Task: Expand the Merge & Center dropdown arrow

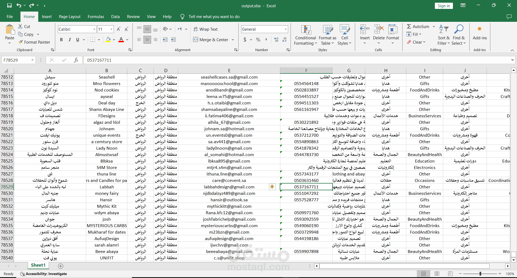Action: [x=233, y=40]
